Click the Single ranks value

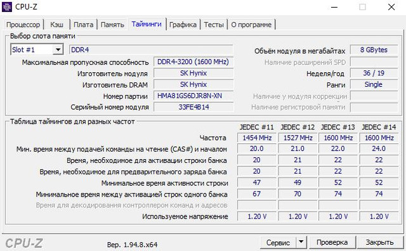[374, 84]
